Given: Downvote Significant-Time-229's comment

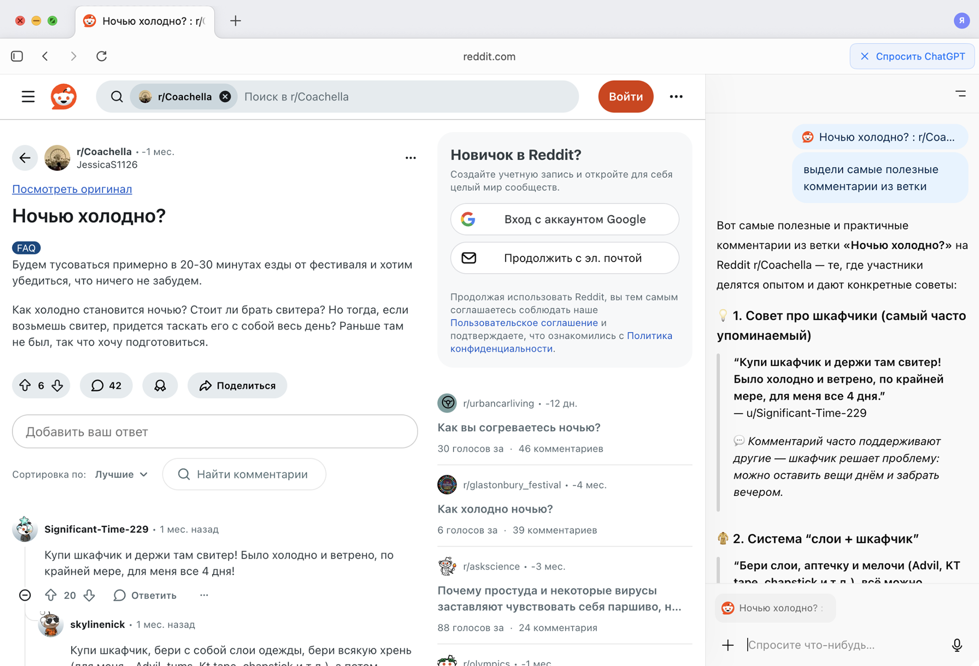Looking at the screenshot, I should [x=90, y=595].
